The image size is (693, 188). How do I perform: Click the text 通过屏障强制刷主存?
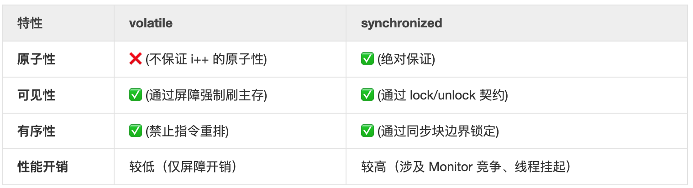point(206,95)
